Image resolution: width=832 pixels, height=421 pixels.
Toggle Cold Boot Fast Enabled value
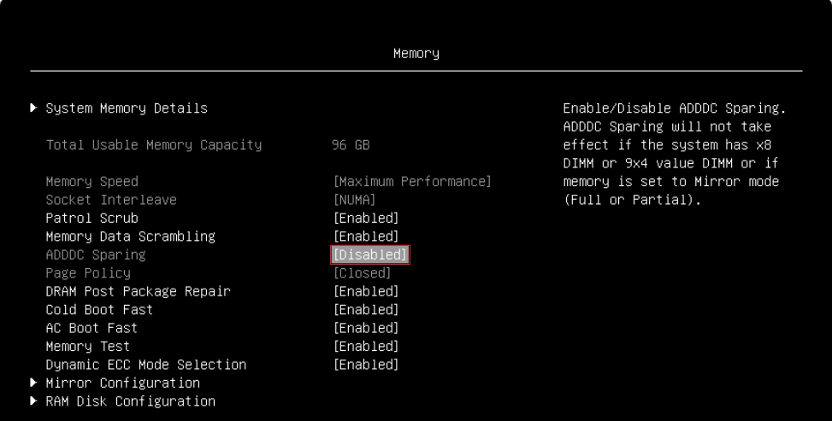[366, 310]
